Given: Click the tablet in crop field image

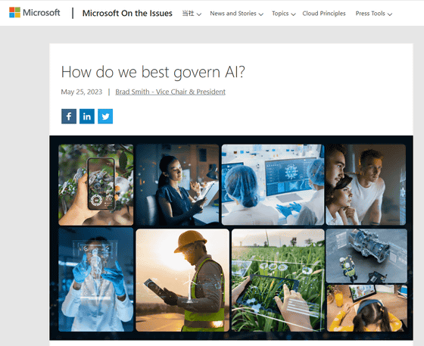Looking at the screenshot, I should (x=278, y=280).
